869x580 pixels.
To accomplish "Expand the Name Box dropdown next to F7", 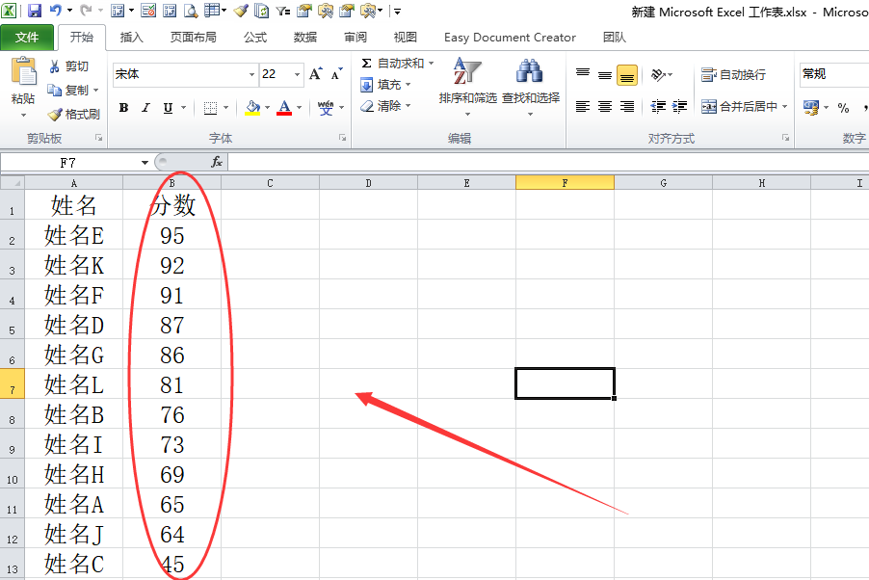I will (x=145, y=163).
